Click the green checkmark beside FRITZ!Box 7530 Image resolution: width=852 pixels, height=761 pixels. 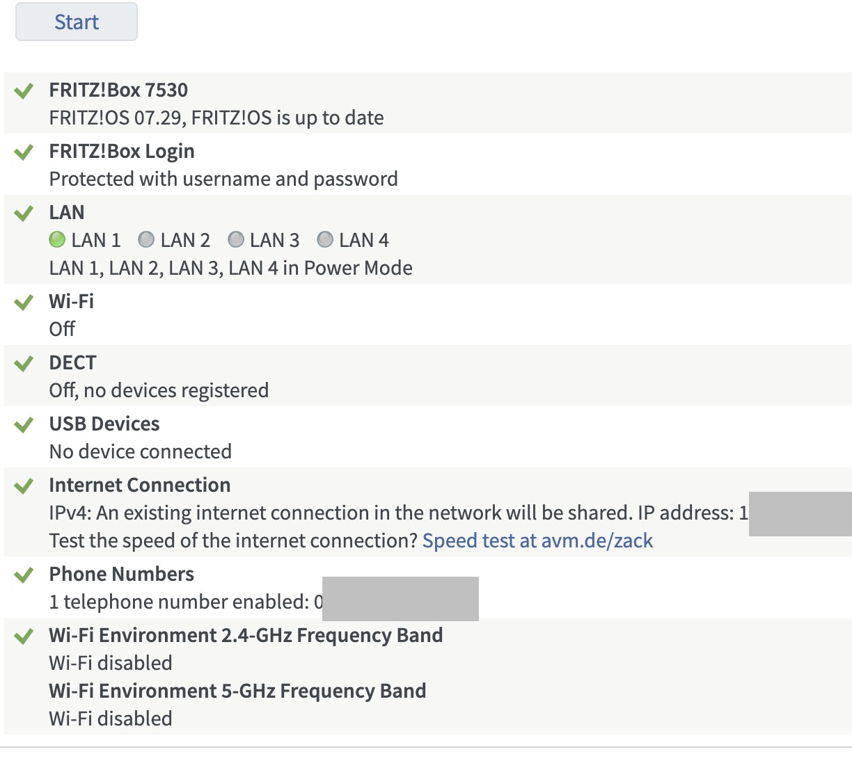(x=24, y=90)
